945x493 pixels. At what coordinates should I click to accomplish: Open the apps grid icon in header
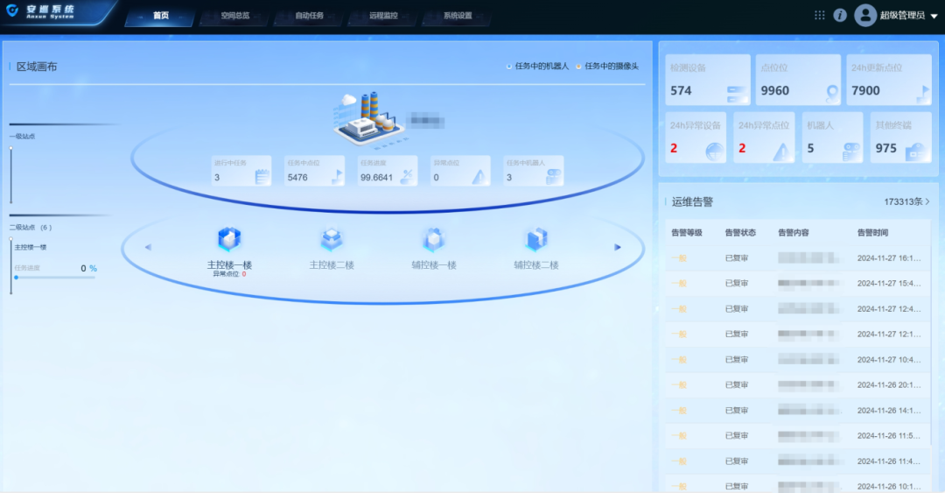[x=820, y=15]
